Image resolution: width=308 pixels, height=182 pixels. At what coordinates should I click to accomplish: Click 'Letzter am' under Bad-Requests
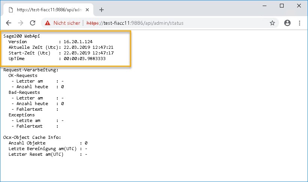click(x=30, y=98)
